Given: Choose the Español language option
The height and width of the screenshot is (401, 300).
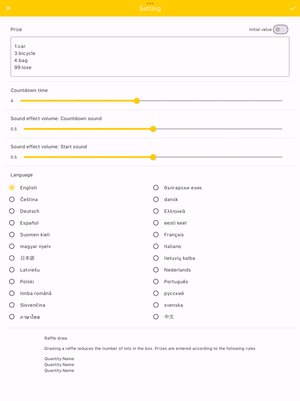Looking at the screenshot, I should 12,223.
